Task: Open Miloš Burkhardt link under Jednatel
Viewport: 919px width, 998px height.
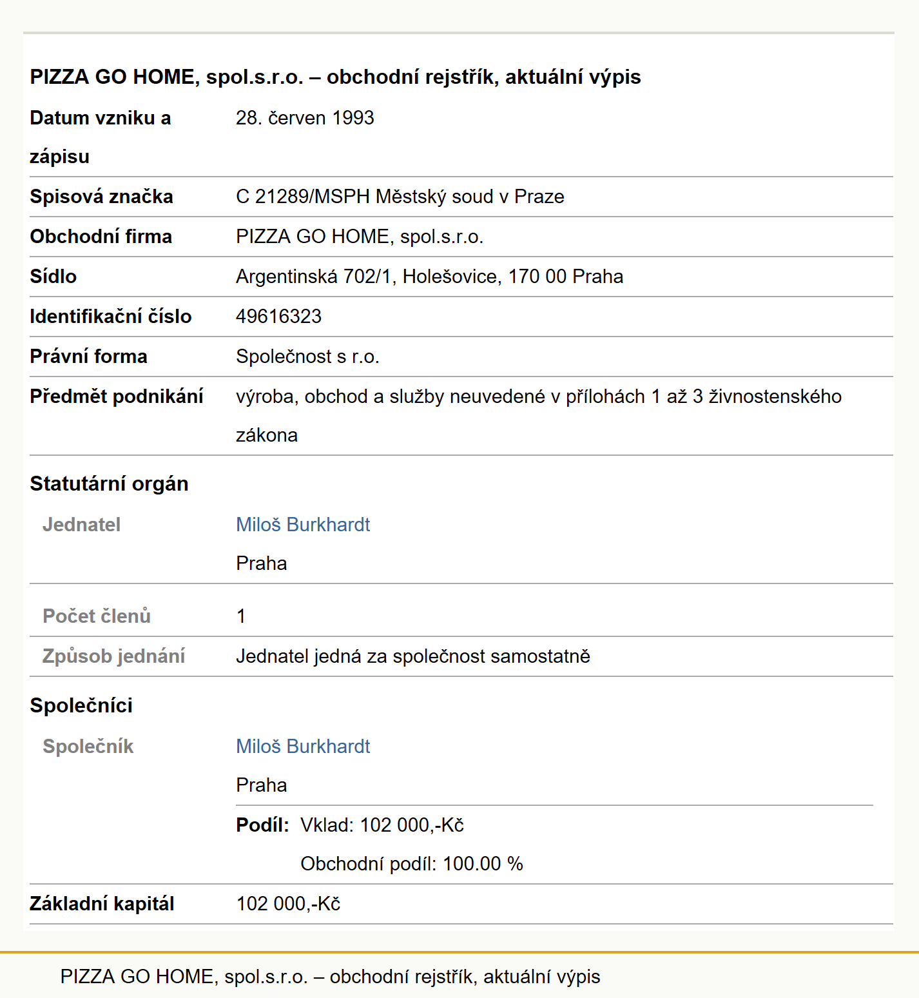Action: (x=303, y=525)
